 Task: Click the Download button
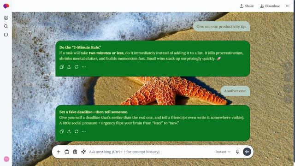270,6
